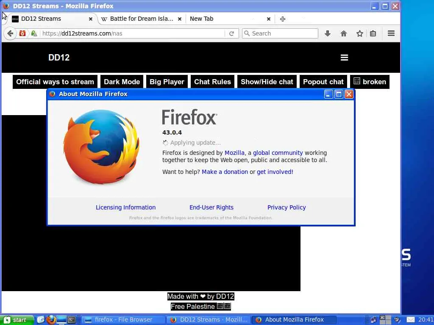This screenshot has width=434, height=325.
Task: Click the green padlock site identity icon
Action: coord(34,33)
